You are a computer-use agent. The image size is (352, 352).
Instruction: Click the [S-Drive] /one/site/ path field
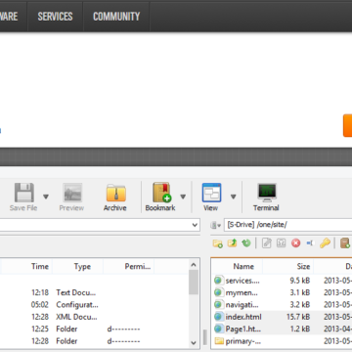(288, 225)
